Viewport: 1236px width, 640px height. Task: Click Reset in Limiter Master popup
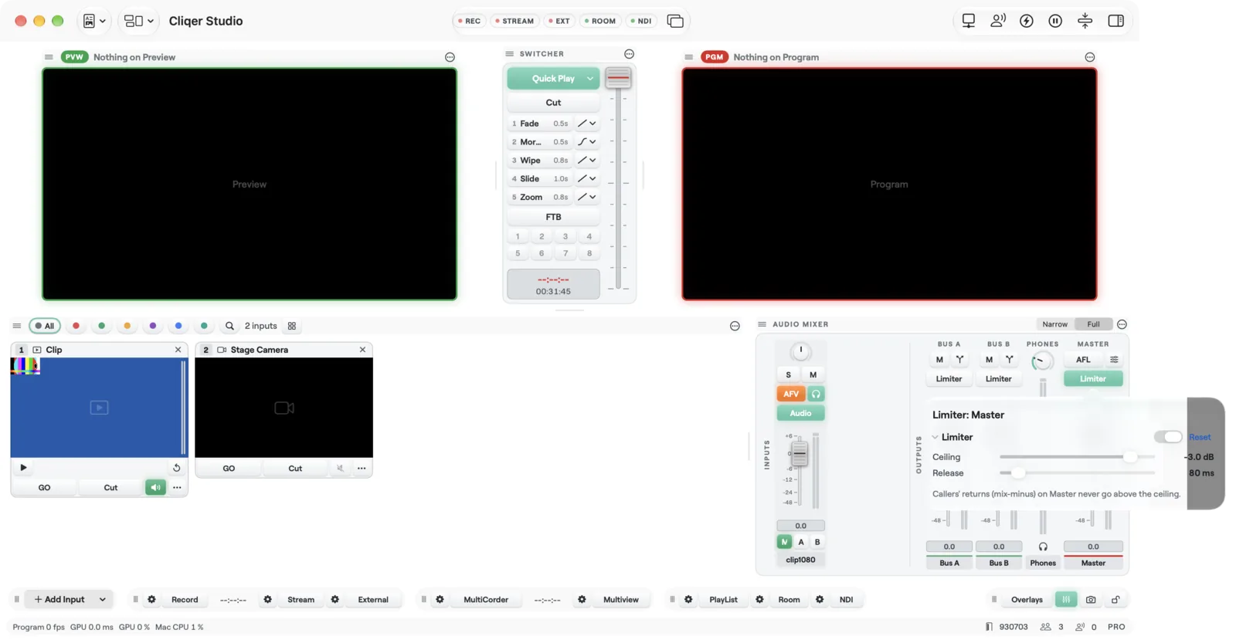click(1200, 438)
